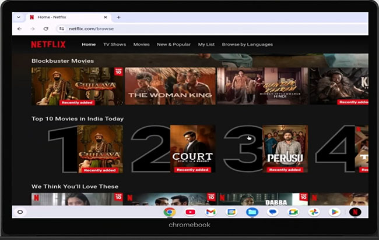Close the Home - Netflix tab

tap(106, 17)
